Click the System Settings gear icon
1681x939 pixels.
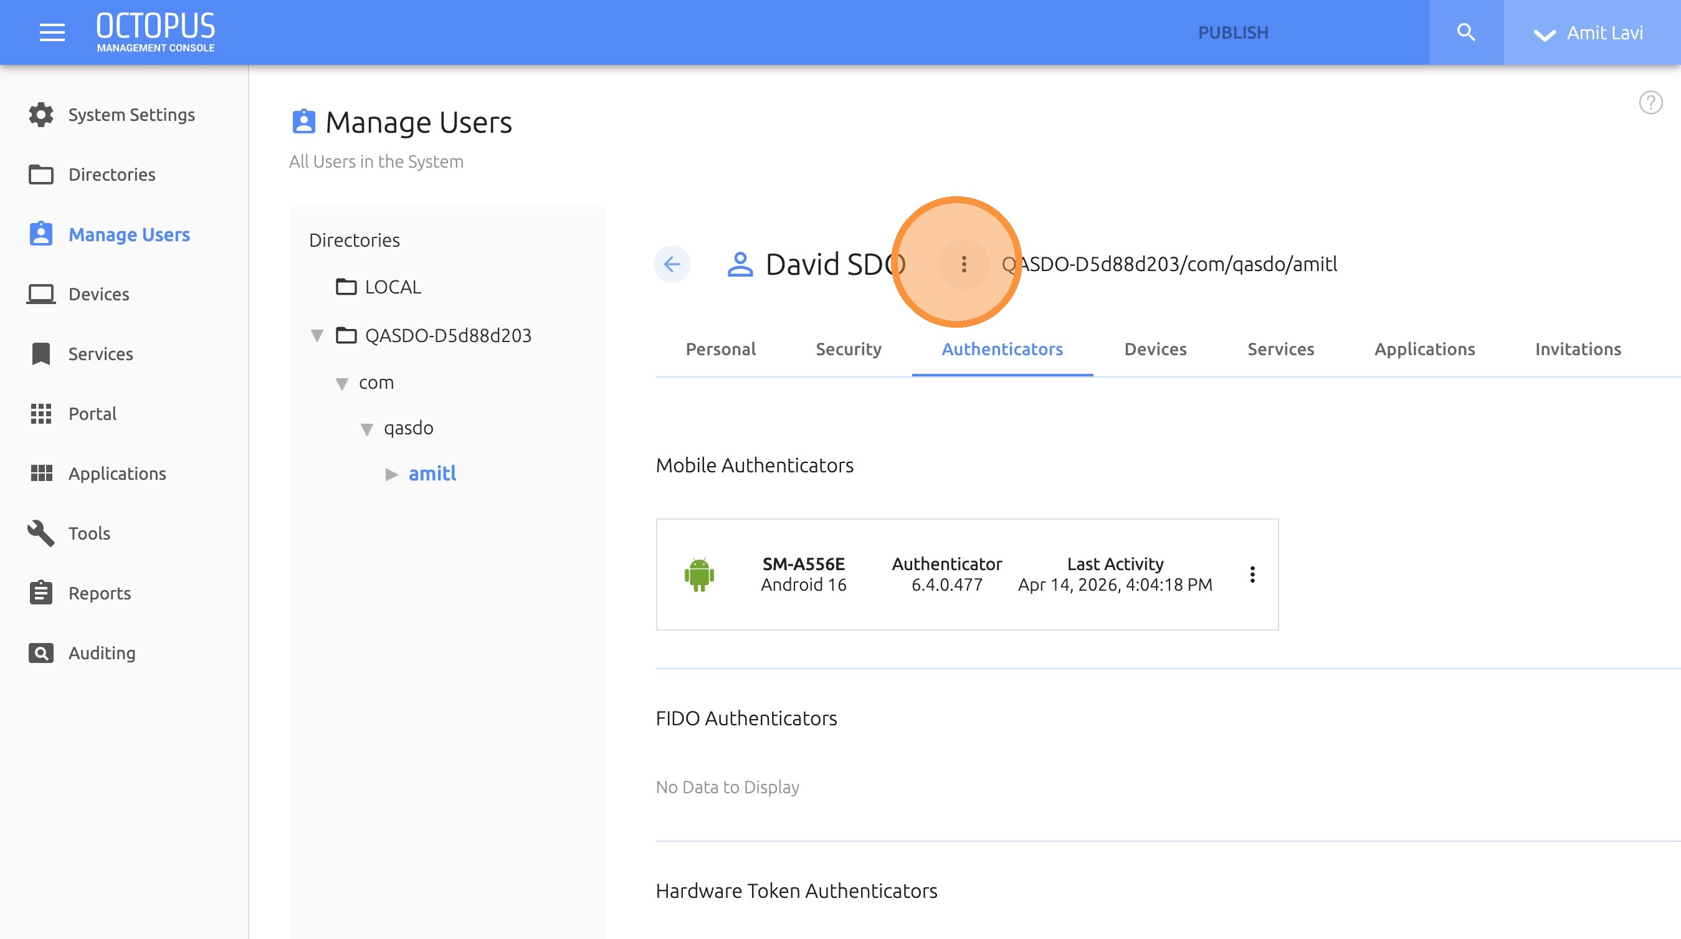(41, 115)
